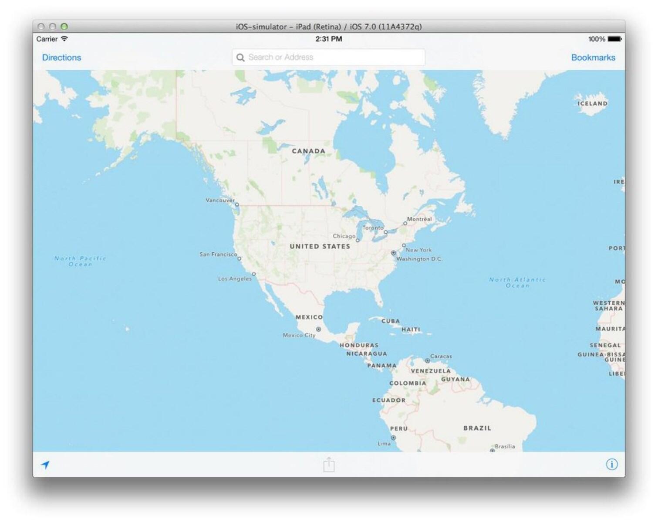
Task: Open the info button in the bottom corner
Action: point(611,464)
